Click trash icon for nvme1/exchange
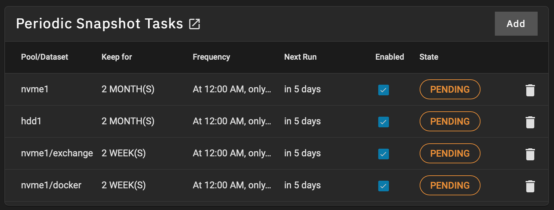554x210 pixels. click(530, 154)
